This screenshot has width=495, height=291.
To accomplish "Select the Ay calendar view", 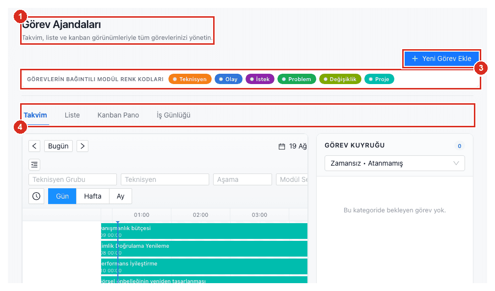I will pyautogui.click(x=120, y=196).
